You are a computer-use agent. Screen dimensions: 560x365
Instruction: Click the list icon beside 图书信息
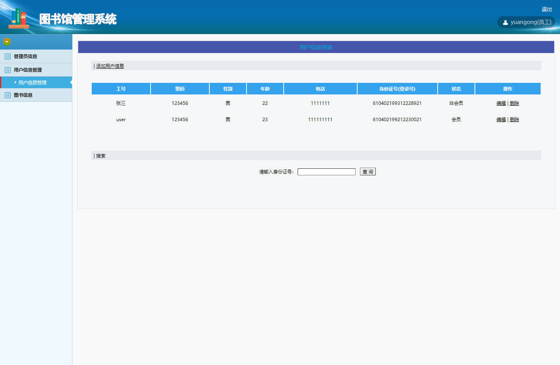pos(8,95)
